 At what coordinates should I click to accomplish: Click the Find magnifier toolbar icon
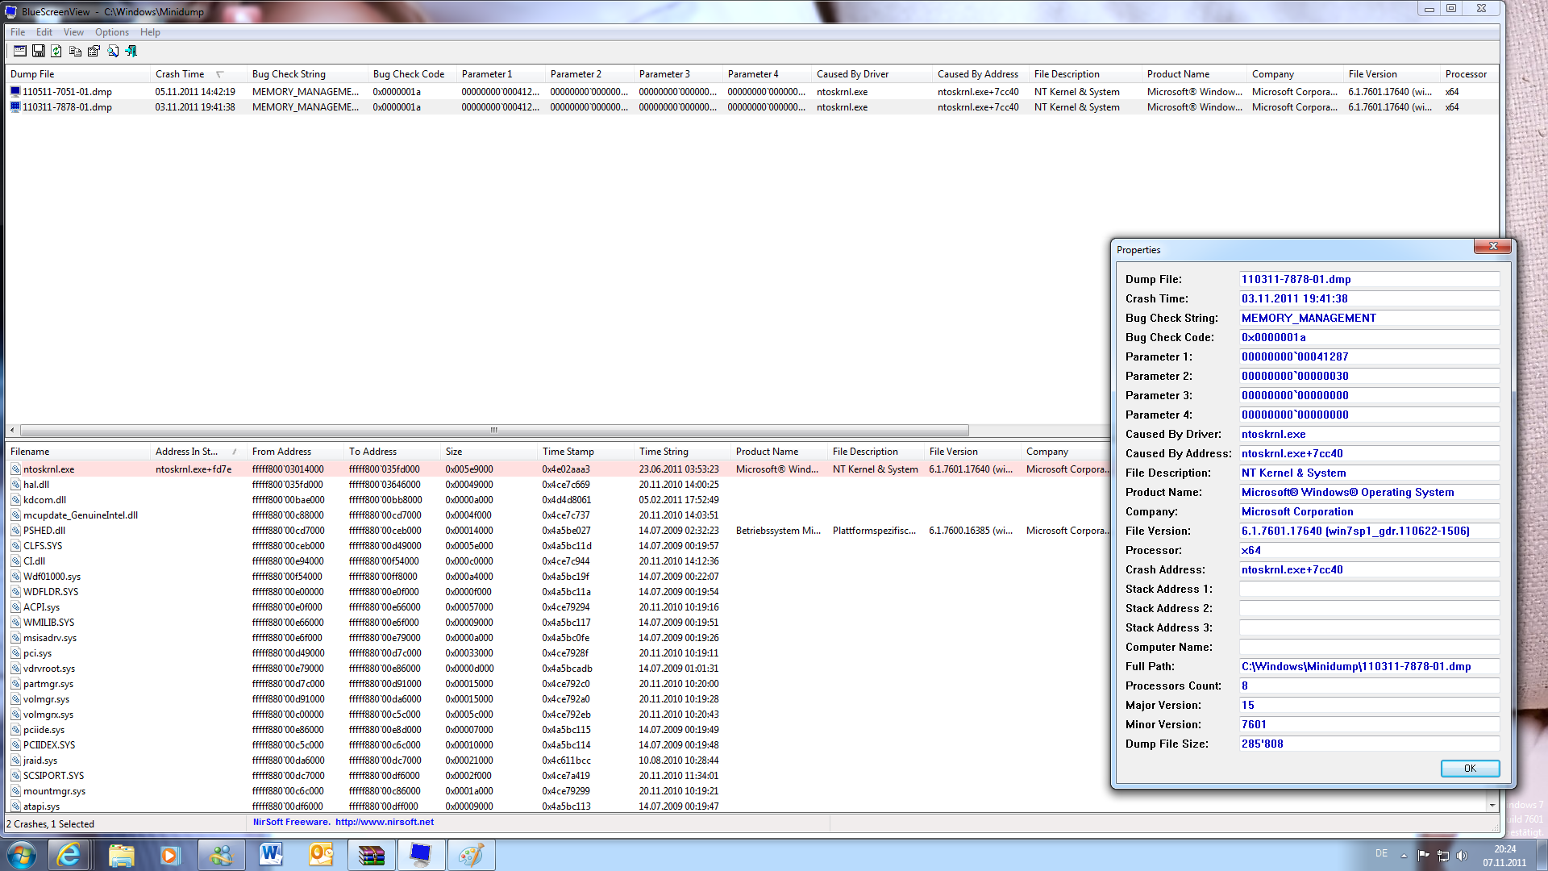click(113, 52)
